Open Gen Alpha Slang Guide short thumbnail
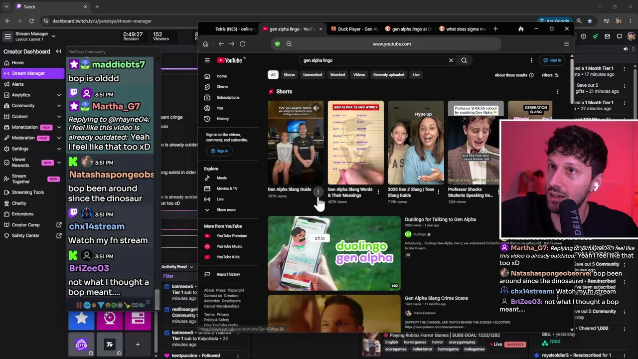 296,143
